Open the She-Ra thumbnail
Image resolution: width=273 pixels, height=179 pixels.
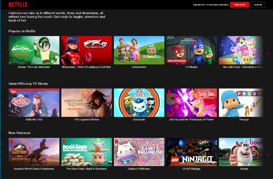point(191,103)
